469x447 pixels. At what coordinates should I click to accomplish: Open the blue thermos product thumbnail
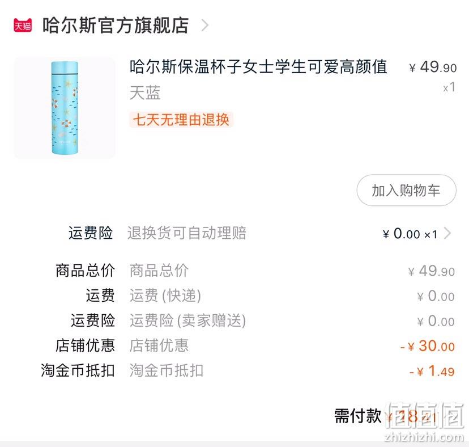[65, 108]
